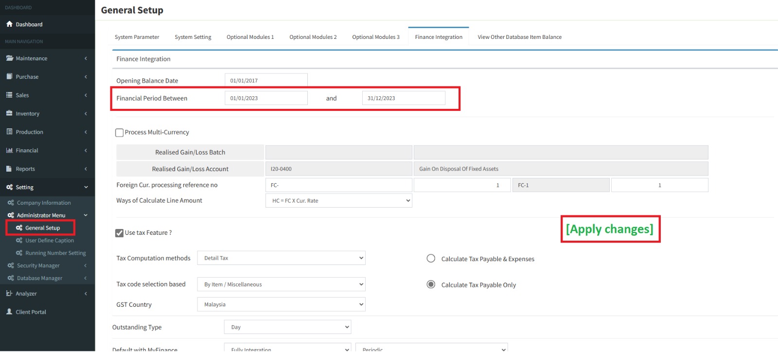
Task: Click the Financial chart icon
Action: click(x=9, y=151)
